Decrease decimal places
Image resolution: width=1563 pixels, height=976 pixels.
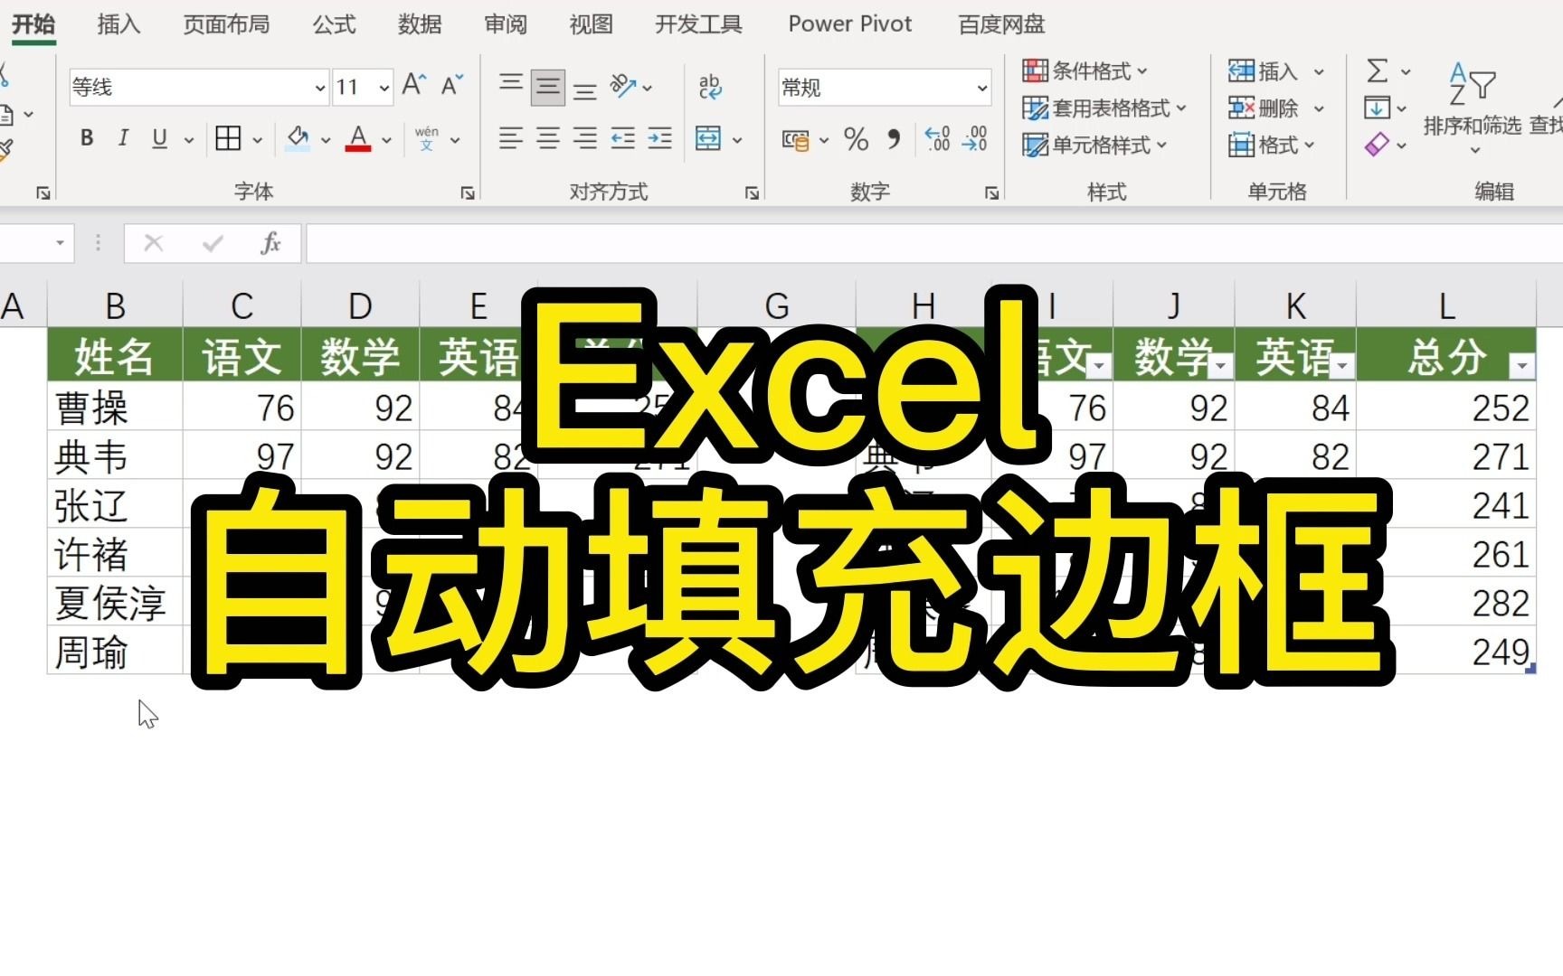975,138
